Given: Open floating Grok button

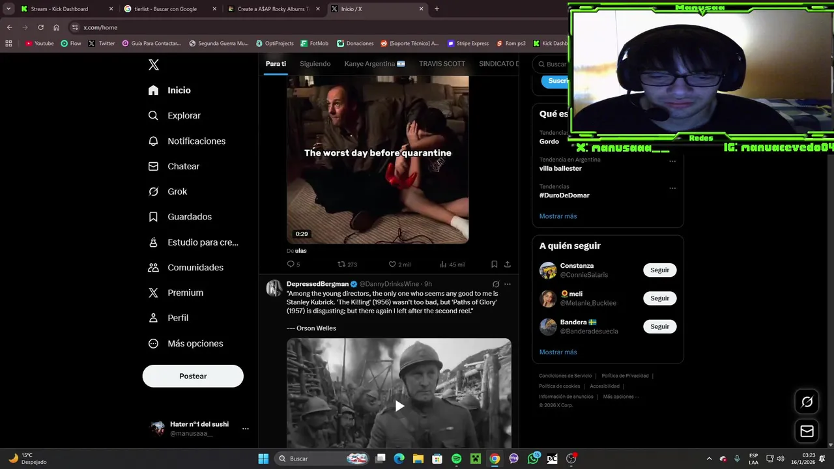Looking at the screenshot, I should (x=807, y=402).
